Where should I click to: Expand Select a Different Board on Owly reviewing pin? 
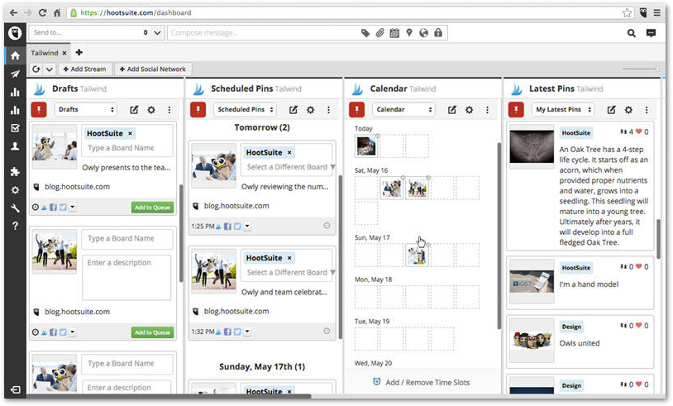332,167
